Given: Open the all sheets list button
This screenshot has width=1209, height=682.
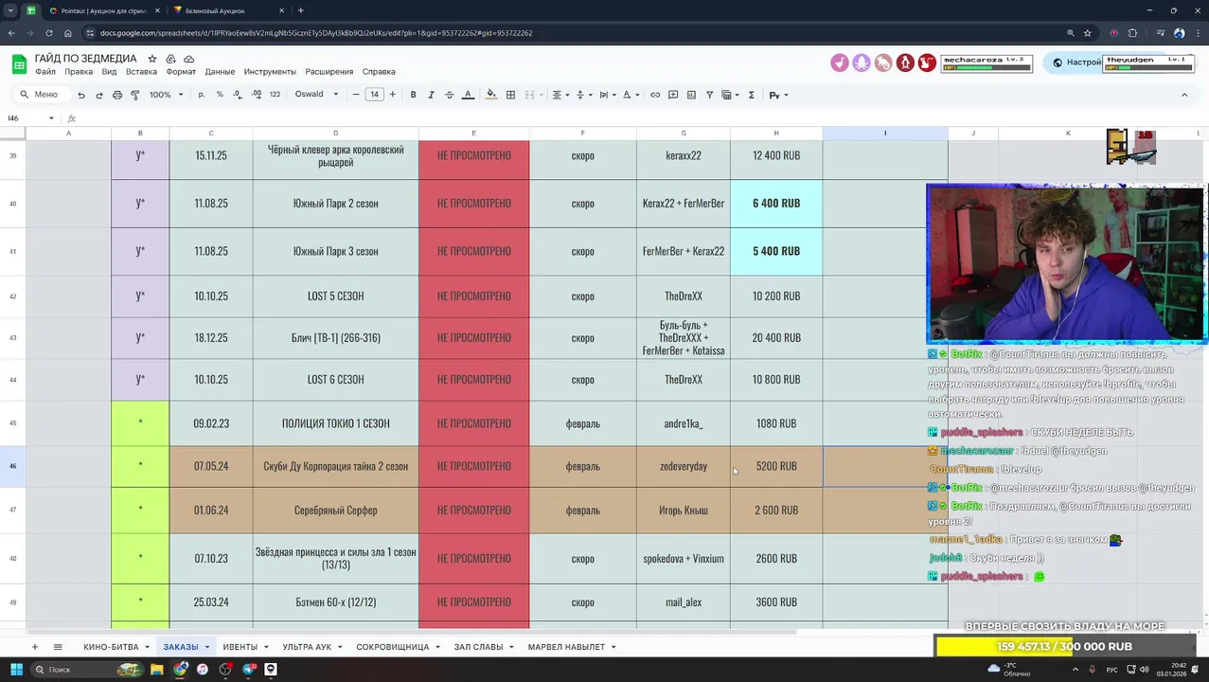Looking at the screenshot, I should 58,647.
